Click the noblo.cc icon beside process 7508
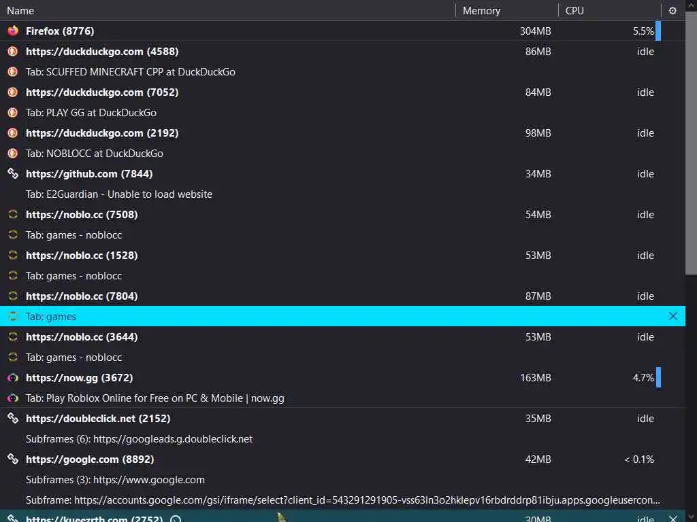The image size is (697, 522). pos(13,214)
